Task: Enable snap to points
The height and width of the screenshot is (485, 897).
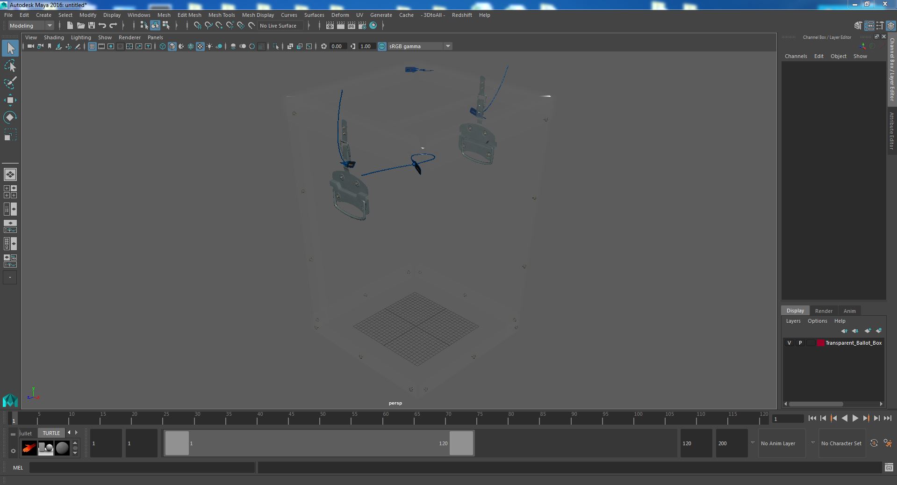Action: click(219, 26)
